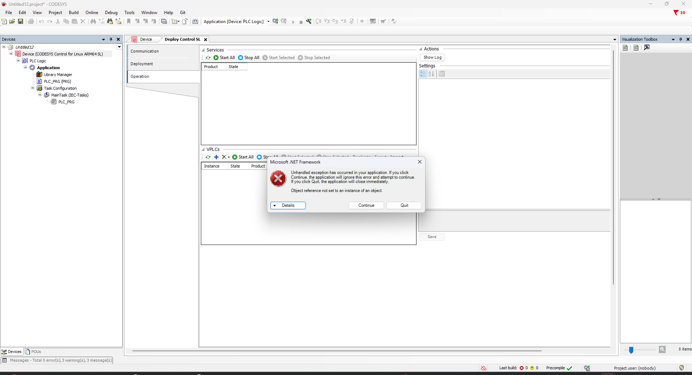
Task: Select Library Manager in the device tree
Action: click(x=58, y=75)
